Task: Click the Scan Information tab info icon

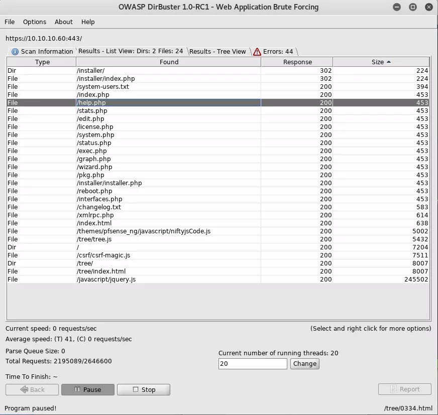Action: click(15, 52)
